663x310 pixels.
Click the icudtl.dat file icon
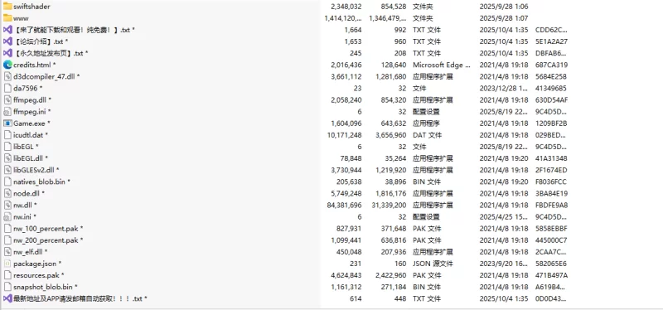pyautogui.click(x=7, y=135)
